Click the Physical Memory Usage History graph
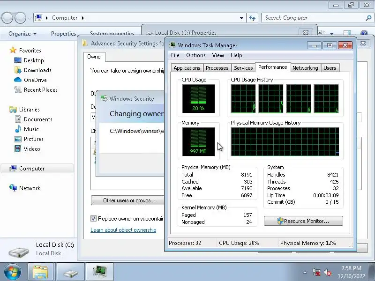The width and height of the screenshot is (375, 281). (285, 141)
